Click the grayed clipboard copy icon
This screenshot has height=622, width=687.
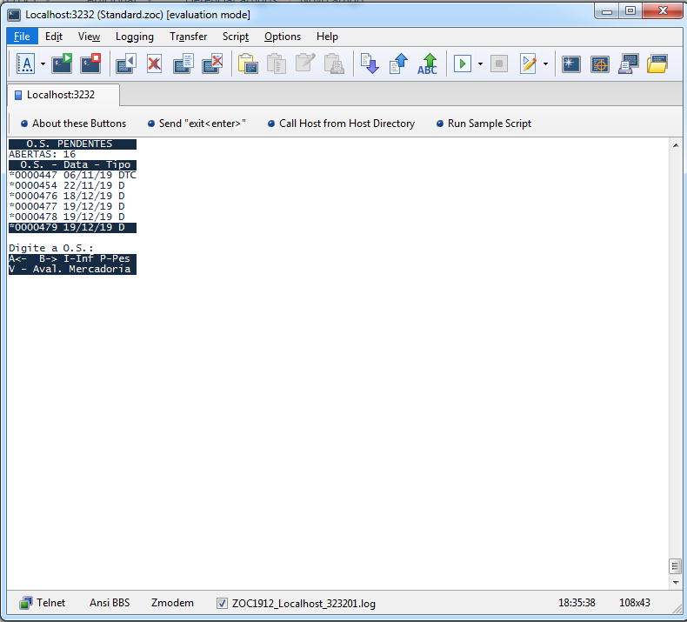click(x=277, y=64)
